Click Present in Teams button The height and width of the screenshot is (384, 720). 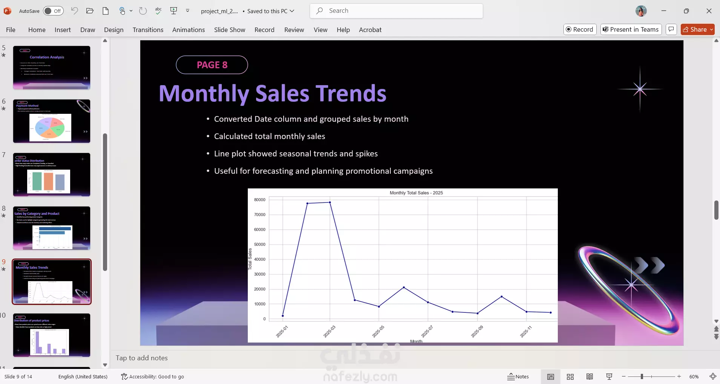(x=631, y=29)
